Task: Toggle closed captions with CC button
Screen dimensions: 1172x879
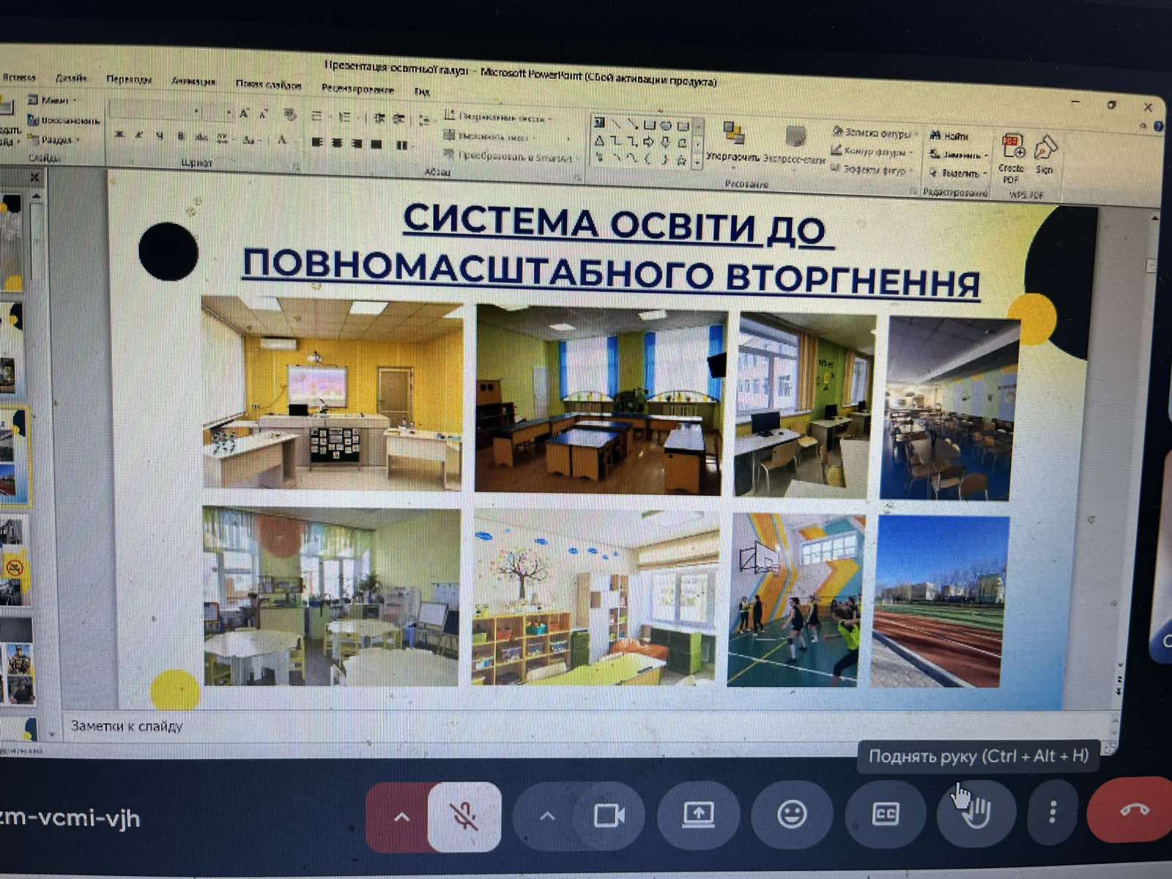Action: point(885,814)
